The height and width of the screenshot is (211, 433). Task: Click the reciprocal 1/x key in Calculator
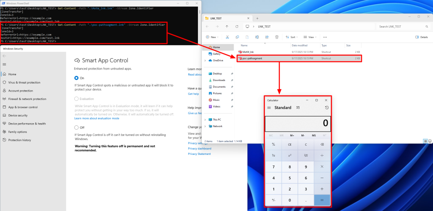274,155
